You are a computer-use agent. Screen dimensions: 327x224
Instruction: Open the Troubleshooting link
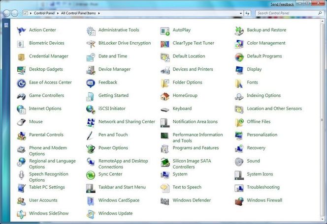[x=263, y=187]
